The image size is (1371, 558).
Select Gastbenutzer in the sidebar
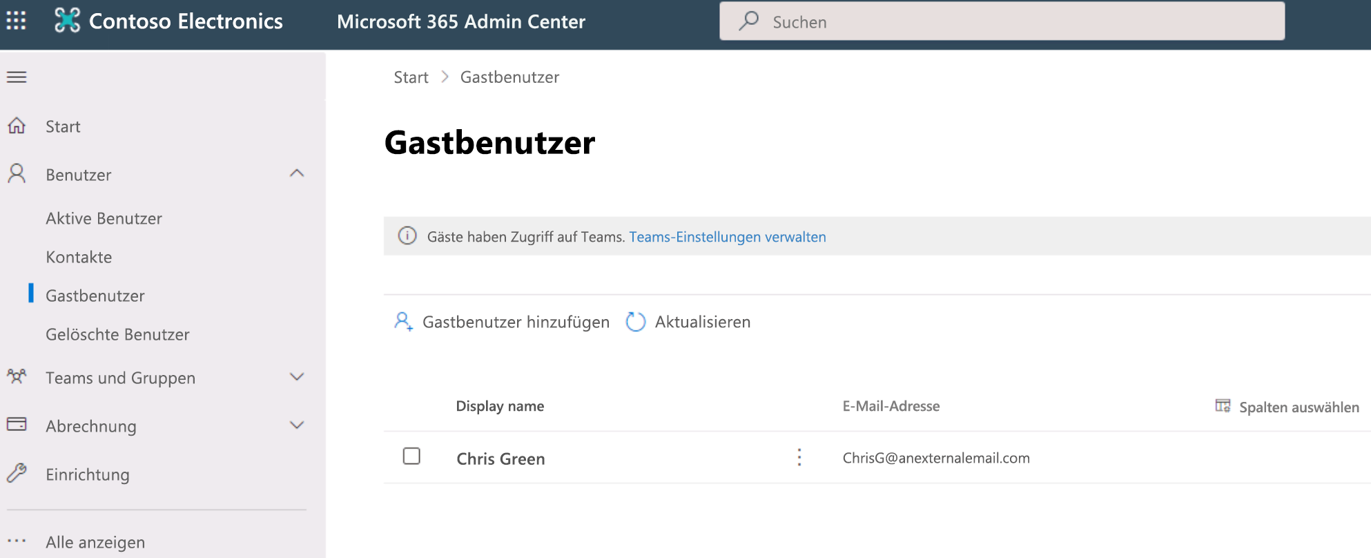95,296
